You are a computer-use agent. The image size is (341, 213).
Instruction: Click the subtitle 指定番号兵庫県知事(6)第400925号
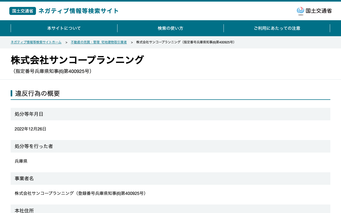(52, 71)
